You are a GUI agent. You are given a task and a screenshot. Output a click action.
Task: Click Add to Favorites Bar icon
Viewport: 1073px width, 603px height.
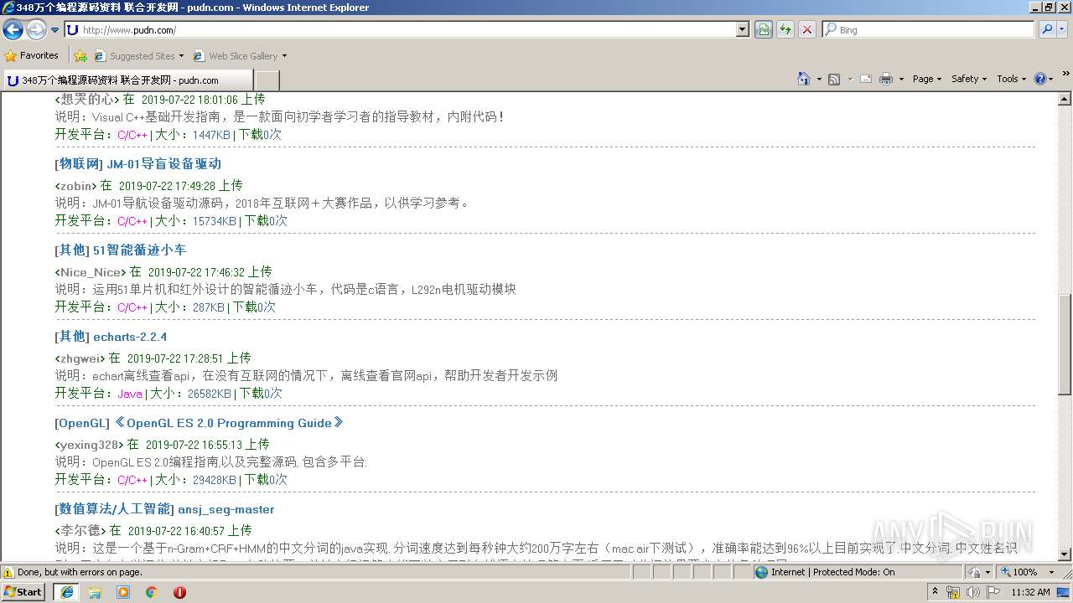point(80,56)
